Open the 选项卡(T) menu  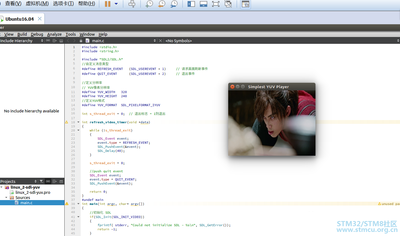(63, 4)
